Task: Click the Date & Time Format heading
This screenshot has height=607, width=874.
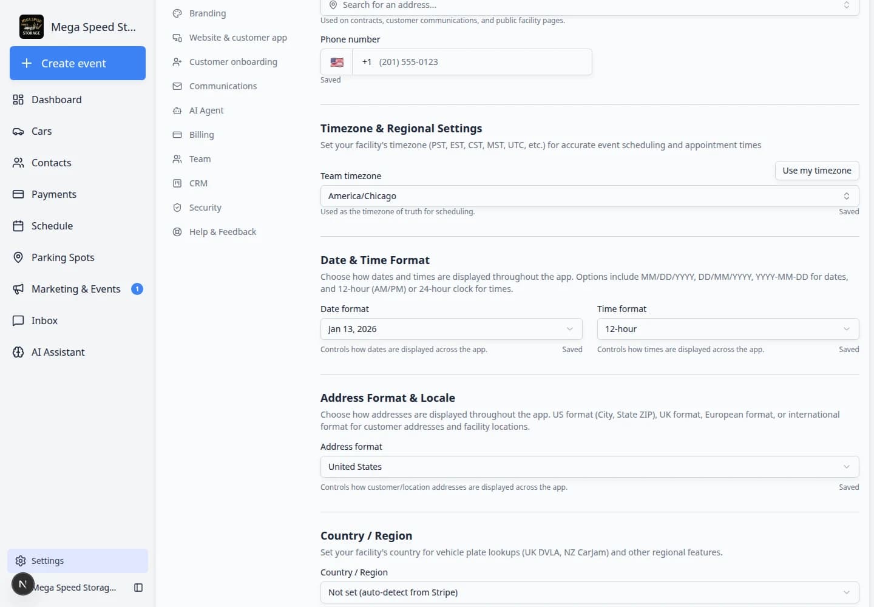Action: coord(375,260)
